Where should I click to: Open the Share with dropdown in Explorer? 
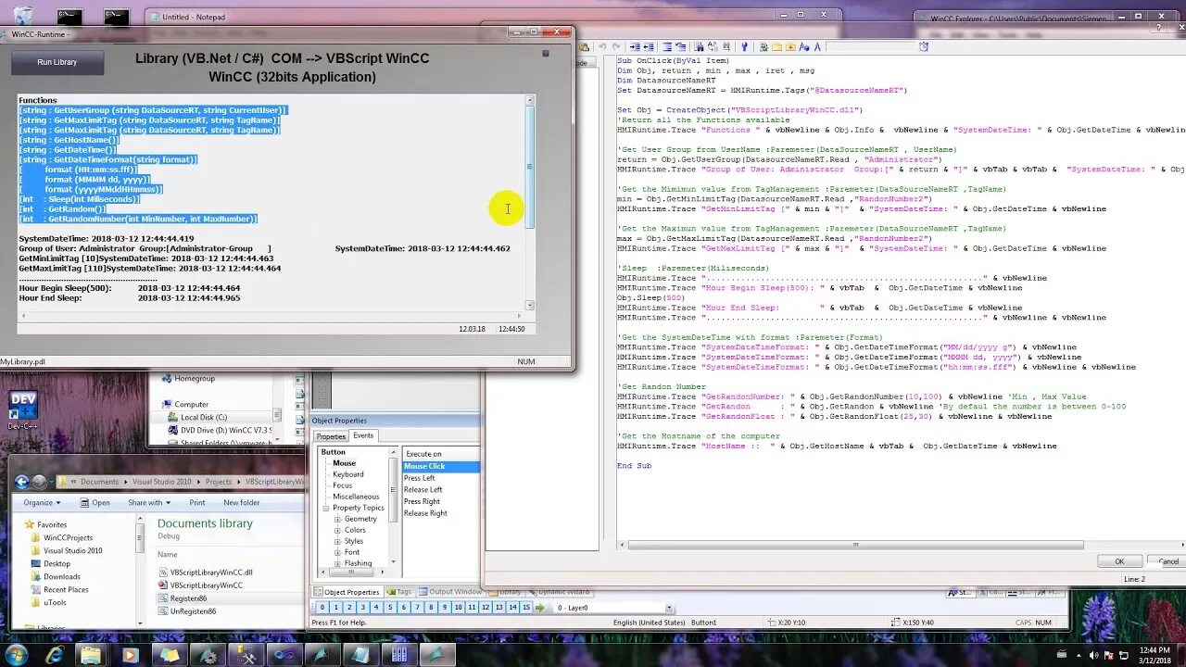148,502
